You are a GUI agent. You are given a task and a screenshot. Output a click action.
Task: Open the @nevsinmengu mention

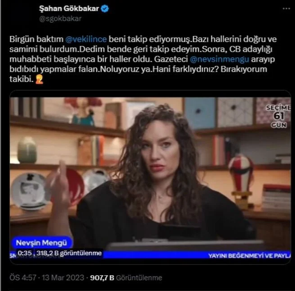pos(219,59)
